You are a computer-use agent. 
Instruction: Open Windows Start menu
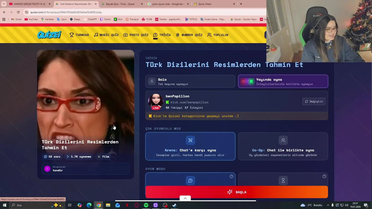coord(5,205)
